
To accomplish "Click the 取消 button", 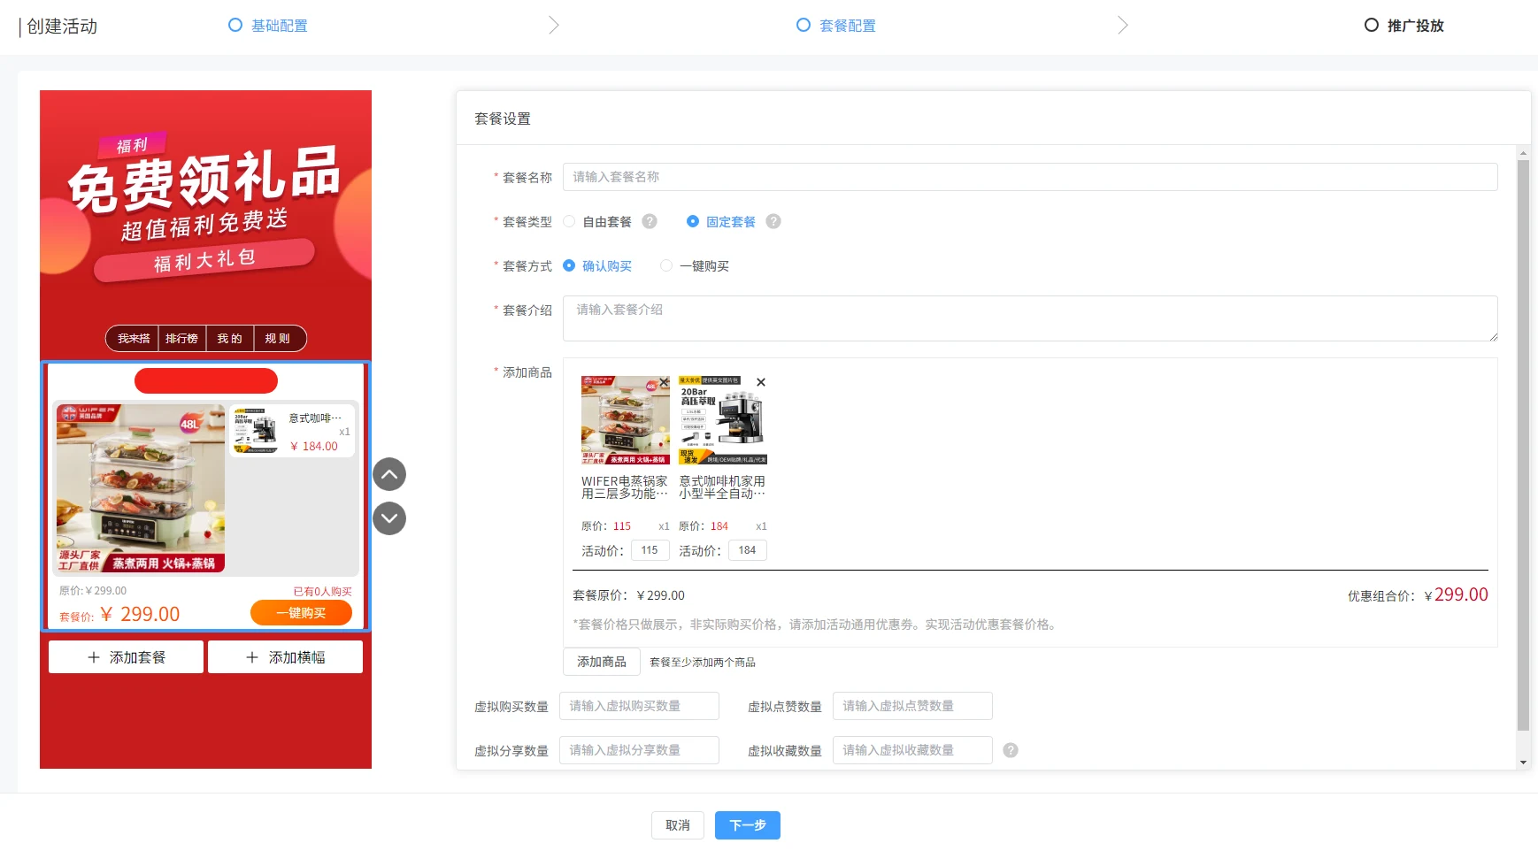I will (678, 825).
